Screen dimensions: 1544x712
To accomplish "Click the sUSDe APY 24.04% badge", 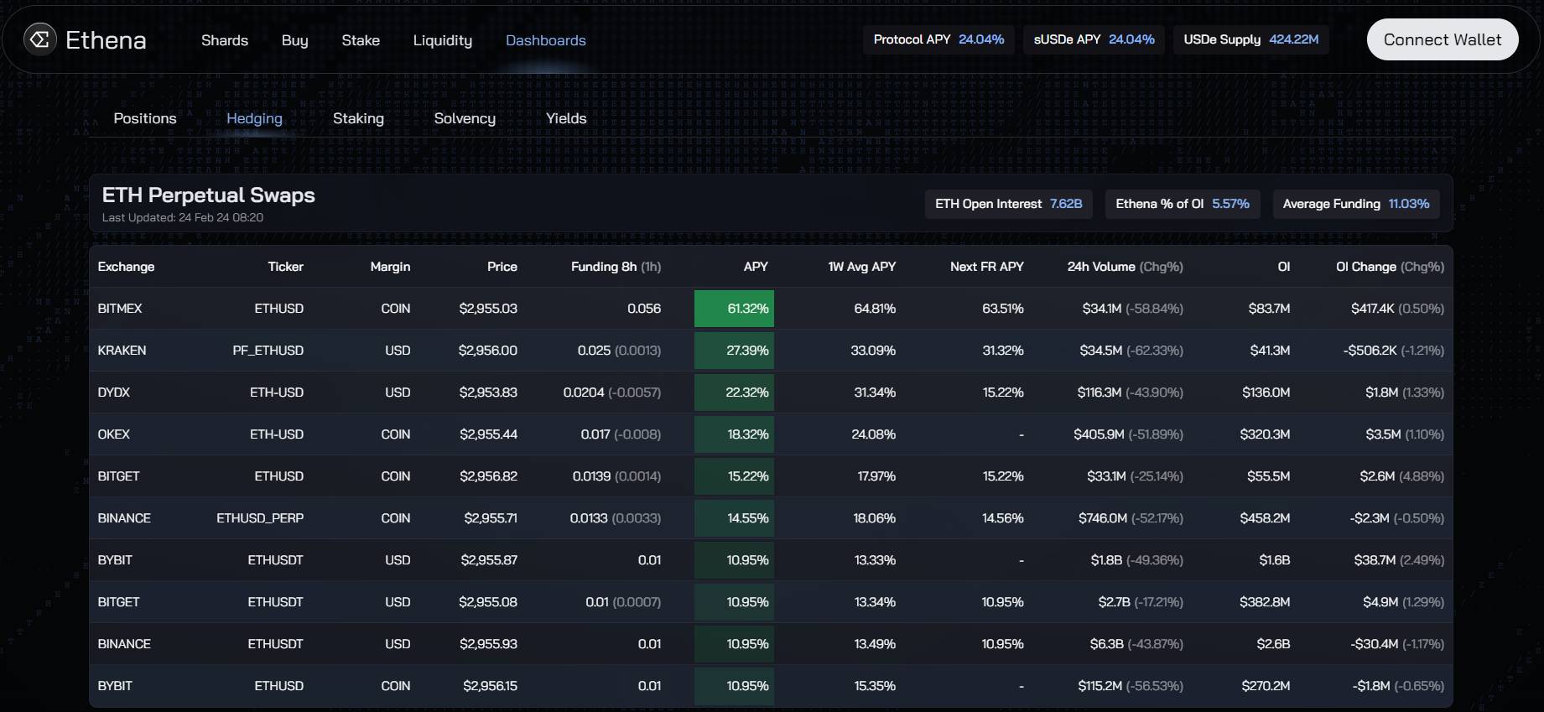I will point(1094,39).
